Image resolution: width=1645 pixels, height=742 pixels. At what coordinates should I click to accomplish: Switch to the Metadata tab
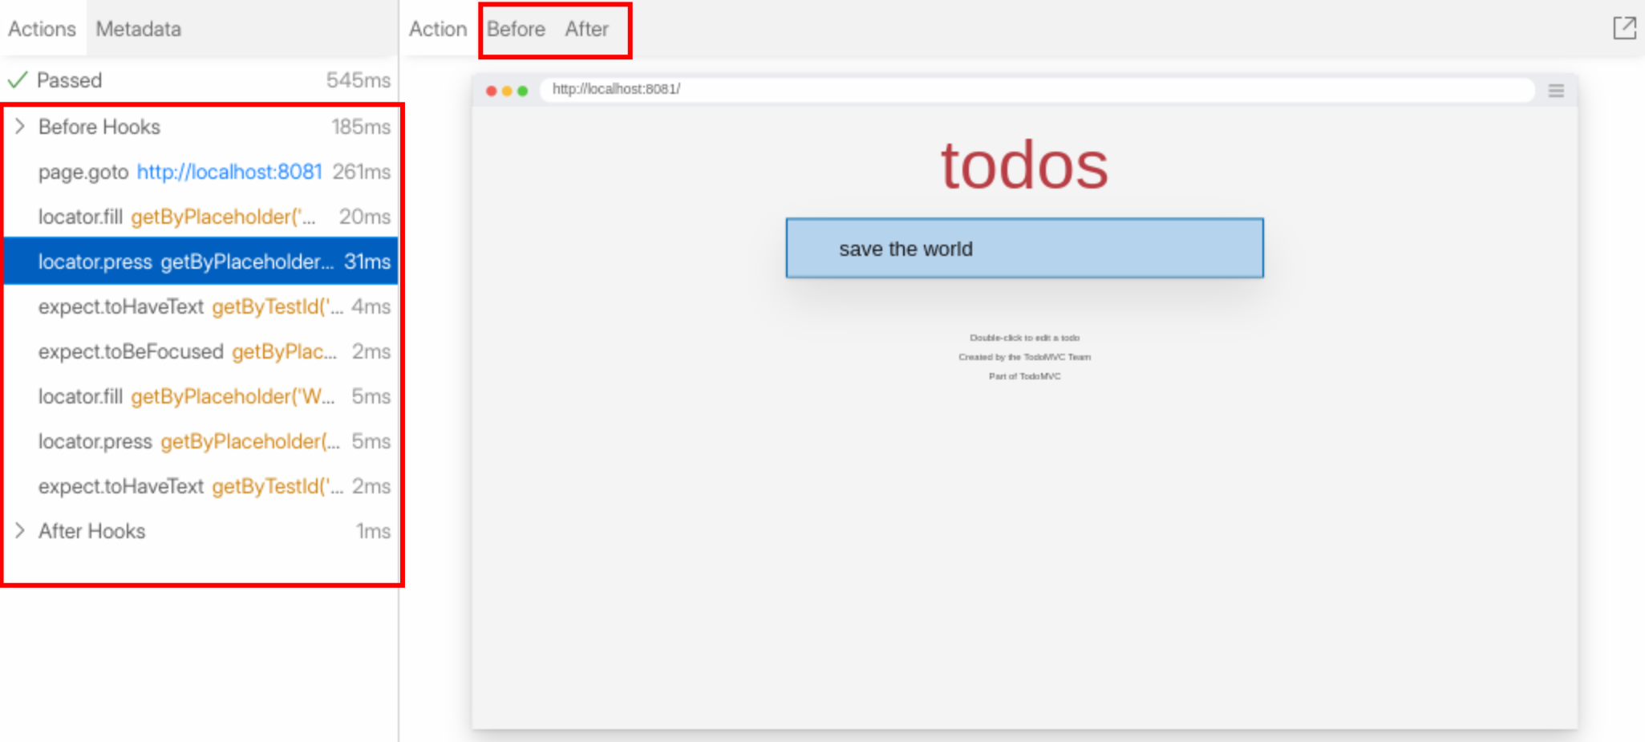pyautogui.click(x=138, y=29)
